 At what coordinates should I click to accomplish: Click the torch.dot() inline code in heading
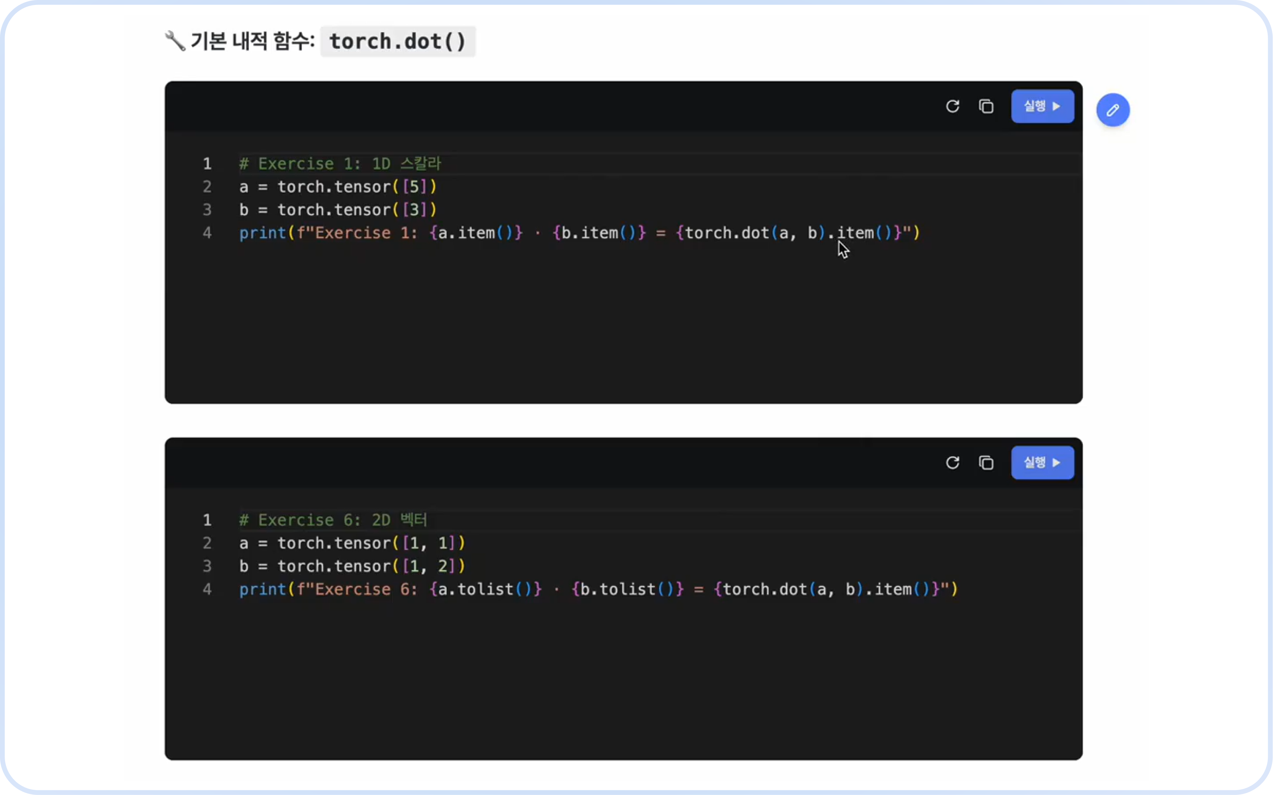click(398, 42)
